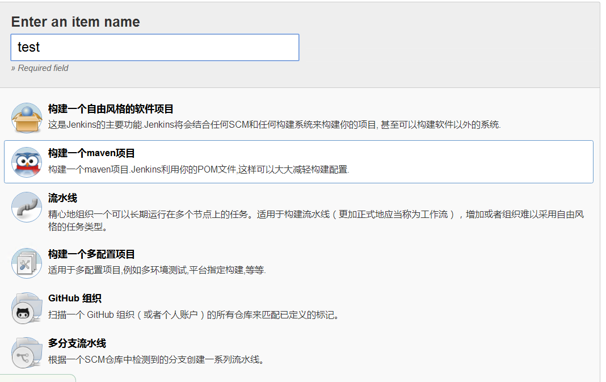Click the 流水线 pipe icon
Screen dimensions: 606x382
click(x=27, y=207)
